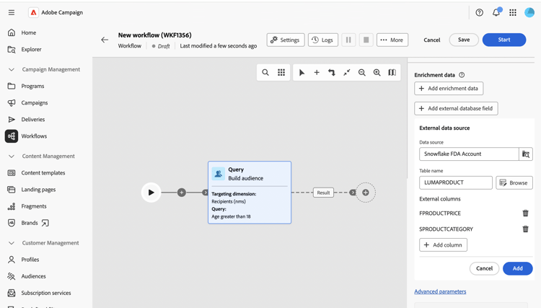541x308 pixels.
Task: Click the plus node before the Query activity
Action: (182, 193)
